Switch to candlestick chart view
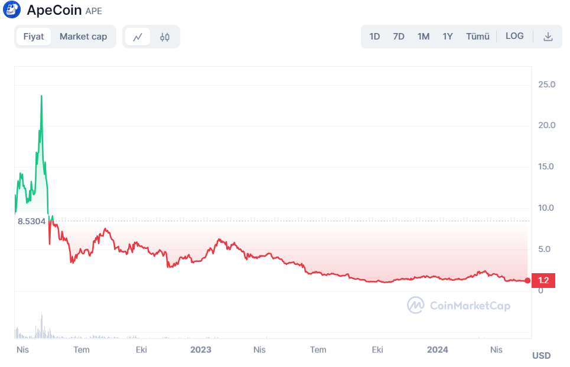The width and height of the screenshot is (570, 367). (165, 37)
